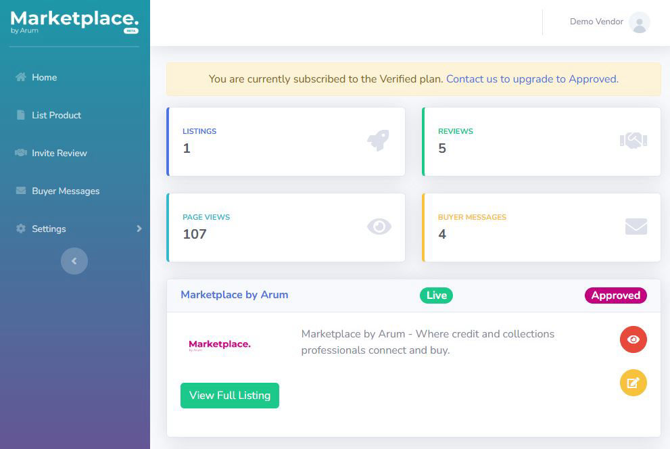The image size is (670, 449).
Task: Click the eye icon in Page Views card
Action: 379,227
